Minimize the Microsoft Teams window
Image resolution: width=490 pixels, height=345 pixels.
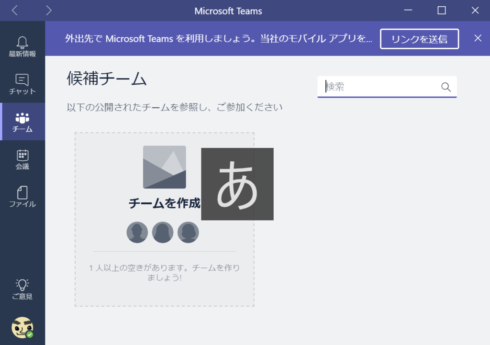pos(408,11)
